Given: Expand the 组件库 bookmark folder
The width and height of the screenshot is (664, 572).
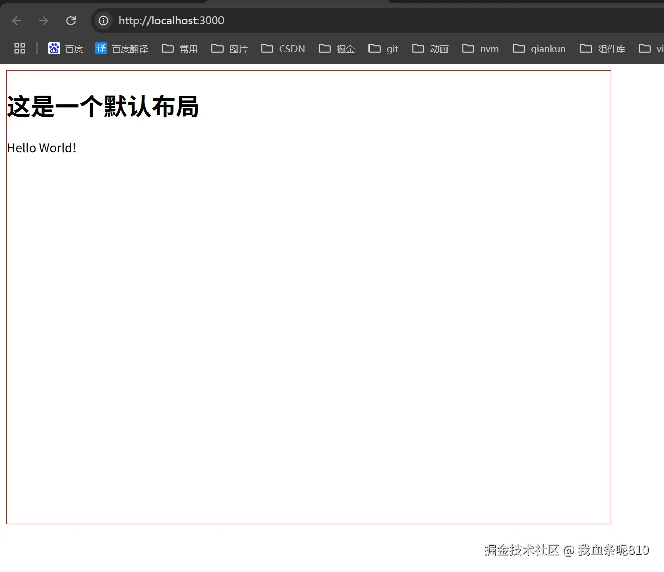Looking at the screenshot, I should point(603,49).
